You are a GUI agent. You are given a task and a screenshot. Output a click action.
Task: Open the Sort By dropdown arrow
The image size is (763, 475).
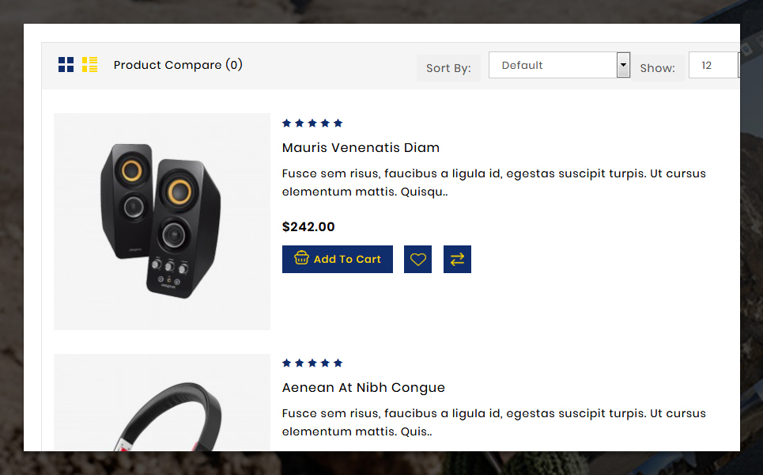click(x=623, y=65)
